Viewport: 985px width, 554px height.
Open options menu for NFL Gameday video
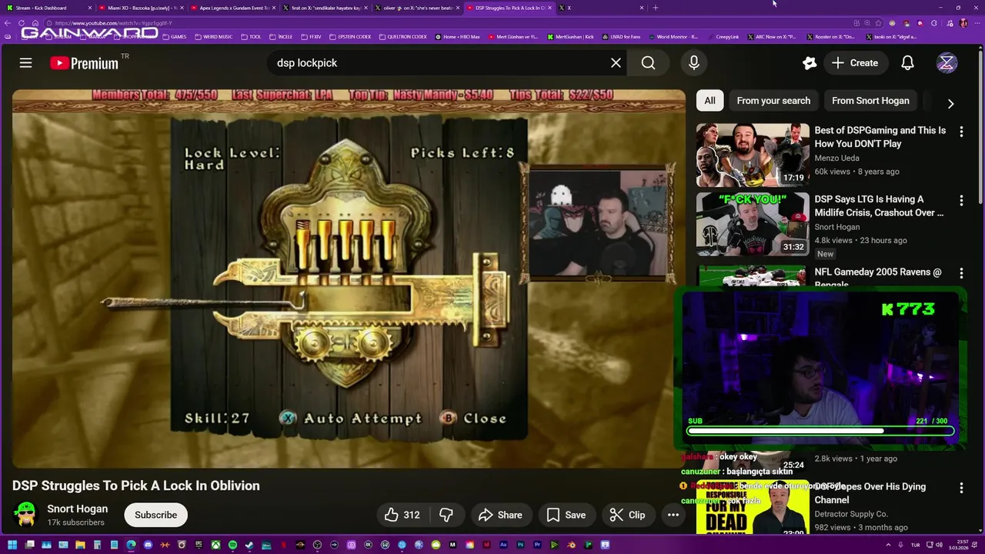[961, 273]
